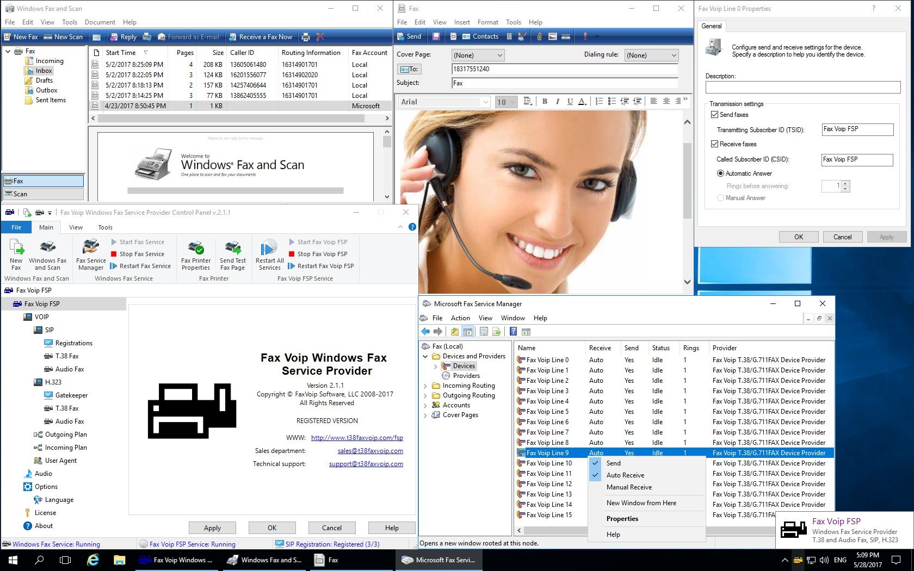Image resolution: width=914 pixels, height=571 pixels.
Task: Click the Fax Service Manager ribbon icon
Action: tap(91, 255)
